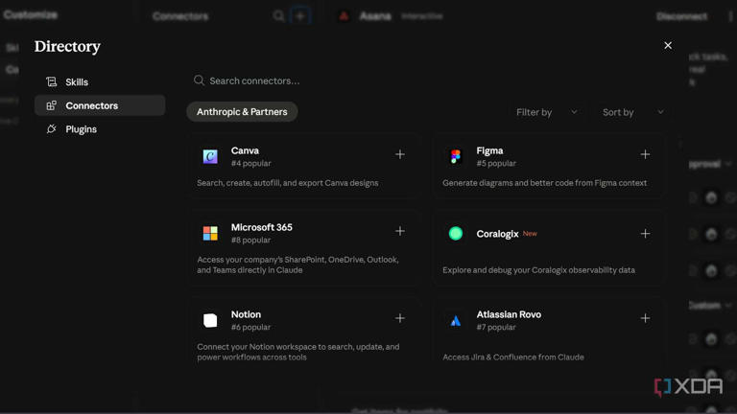Click the Directory heading
This screenshot has height=414, width=737.
click(67, 46)
